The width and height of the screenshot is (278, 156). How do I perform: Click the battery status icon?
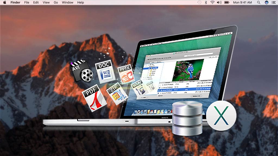(227, 2)
